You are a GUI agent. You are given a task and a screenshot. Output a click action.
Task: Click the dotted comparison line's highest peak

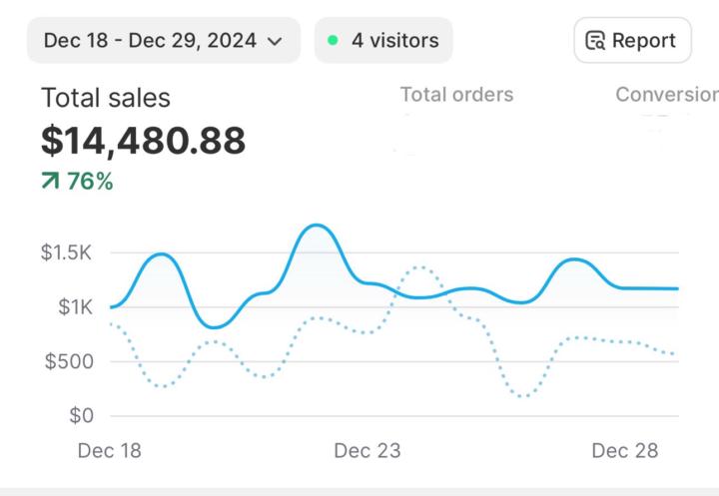(419, 267)
